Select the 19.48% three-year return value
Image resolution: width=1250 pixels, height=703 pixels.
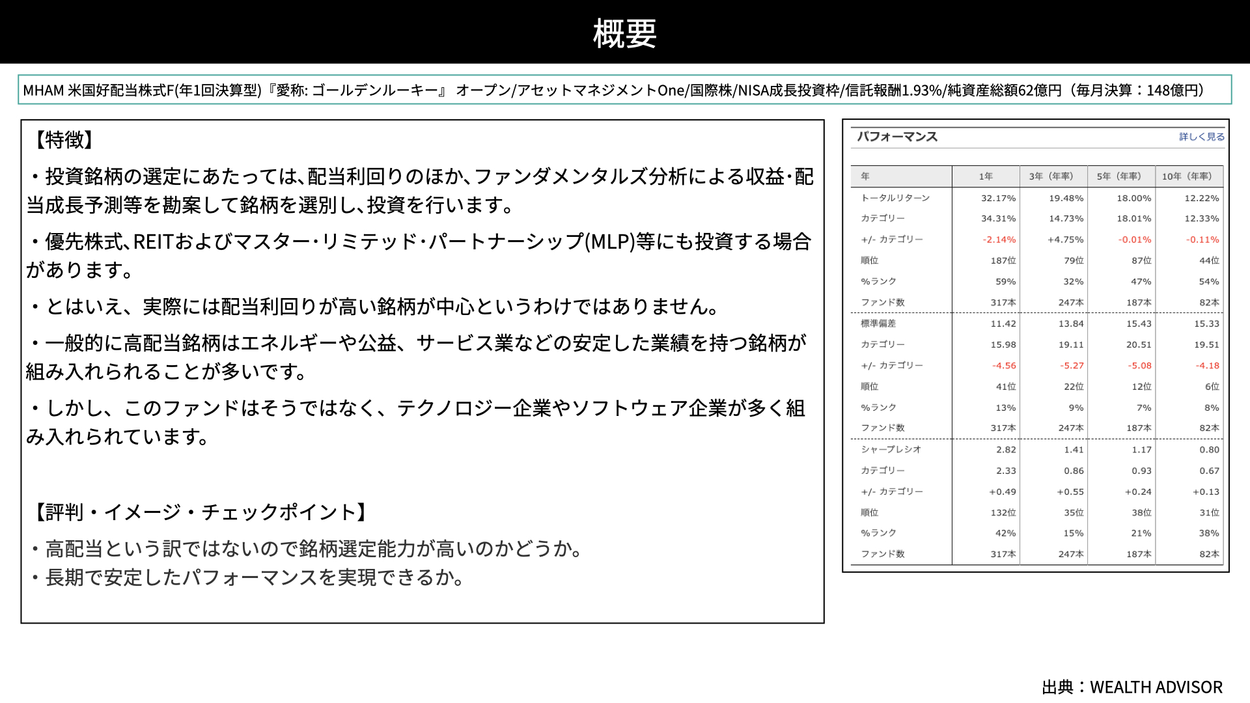tap(1066, 198)
